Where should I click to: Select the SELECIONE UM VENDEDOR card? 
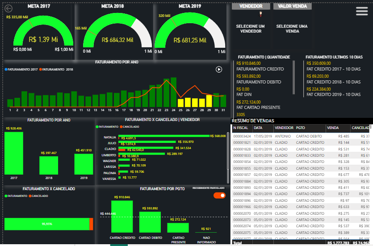tap(251, 29)
